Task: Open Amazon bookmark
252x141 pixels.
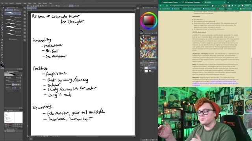Action: pos(229,9)
